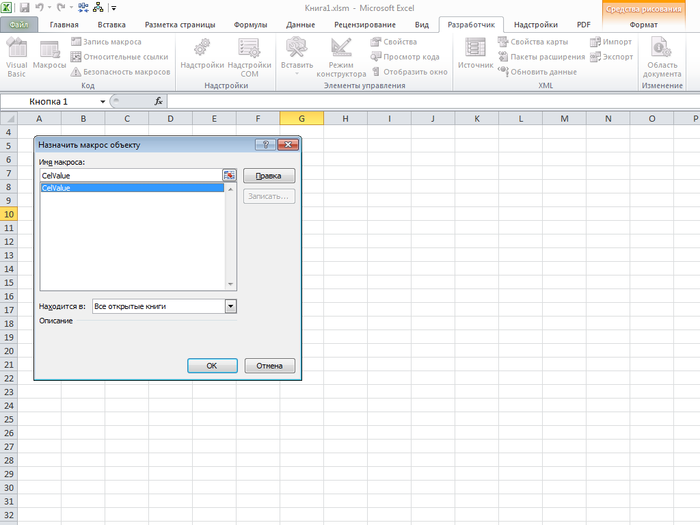Open the Файл menu tab
The width and height of the screenshot is (700, 525).
19,25
